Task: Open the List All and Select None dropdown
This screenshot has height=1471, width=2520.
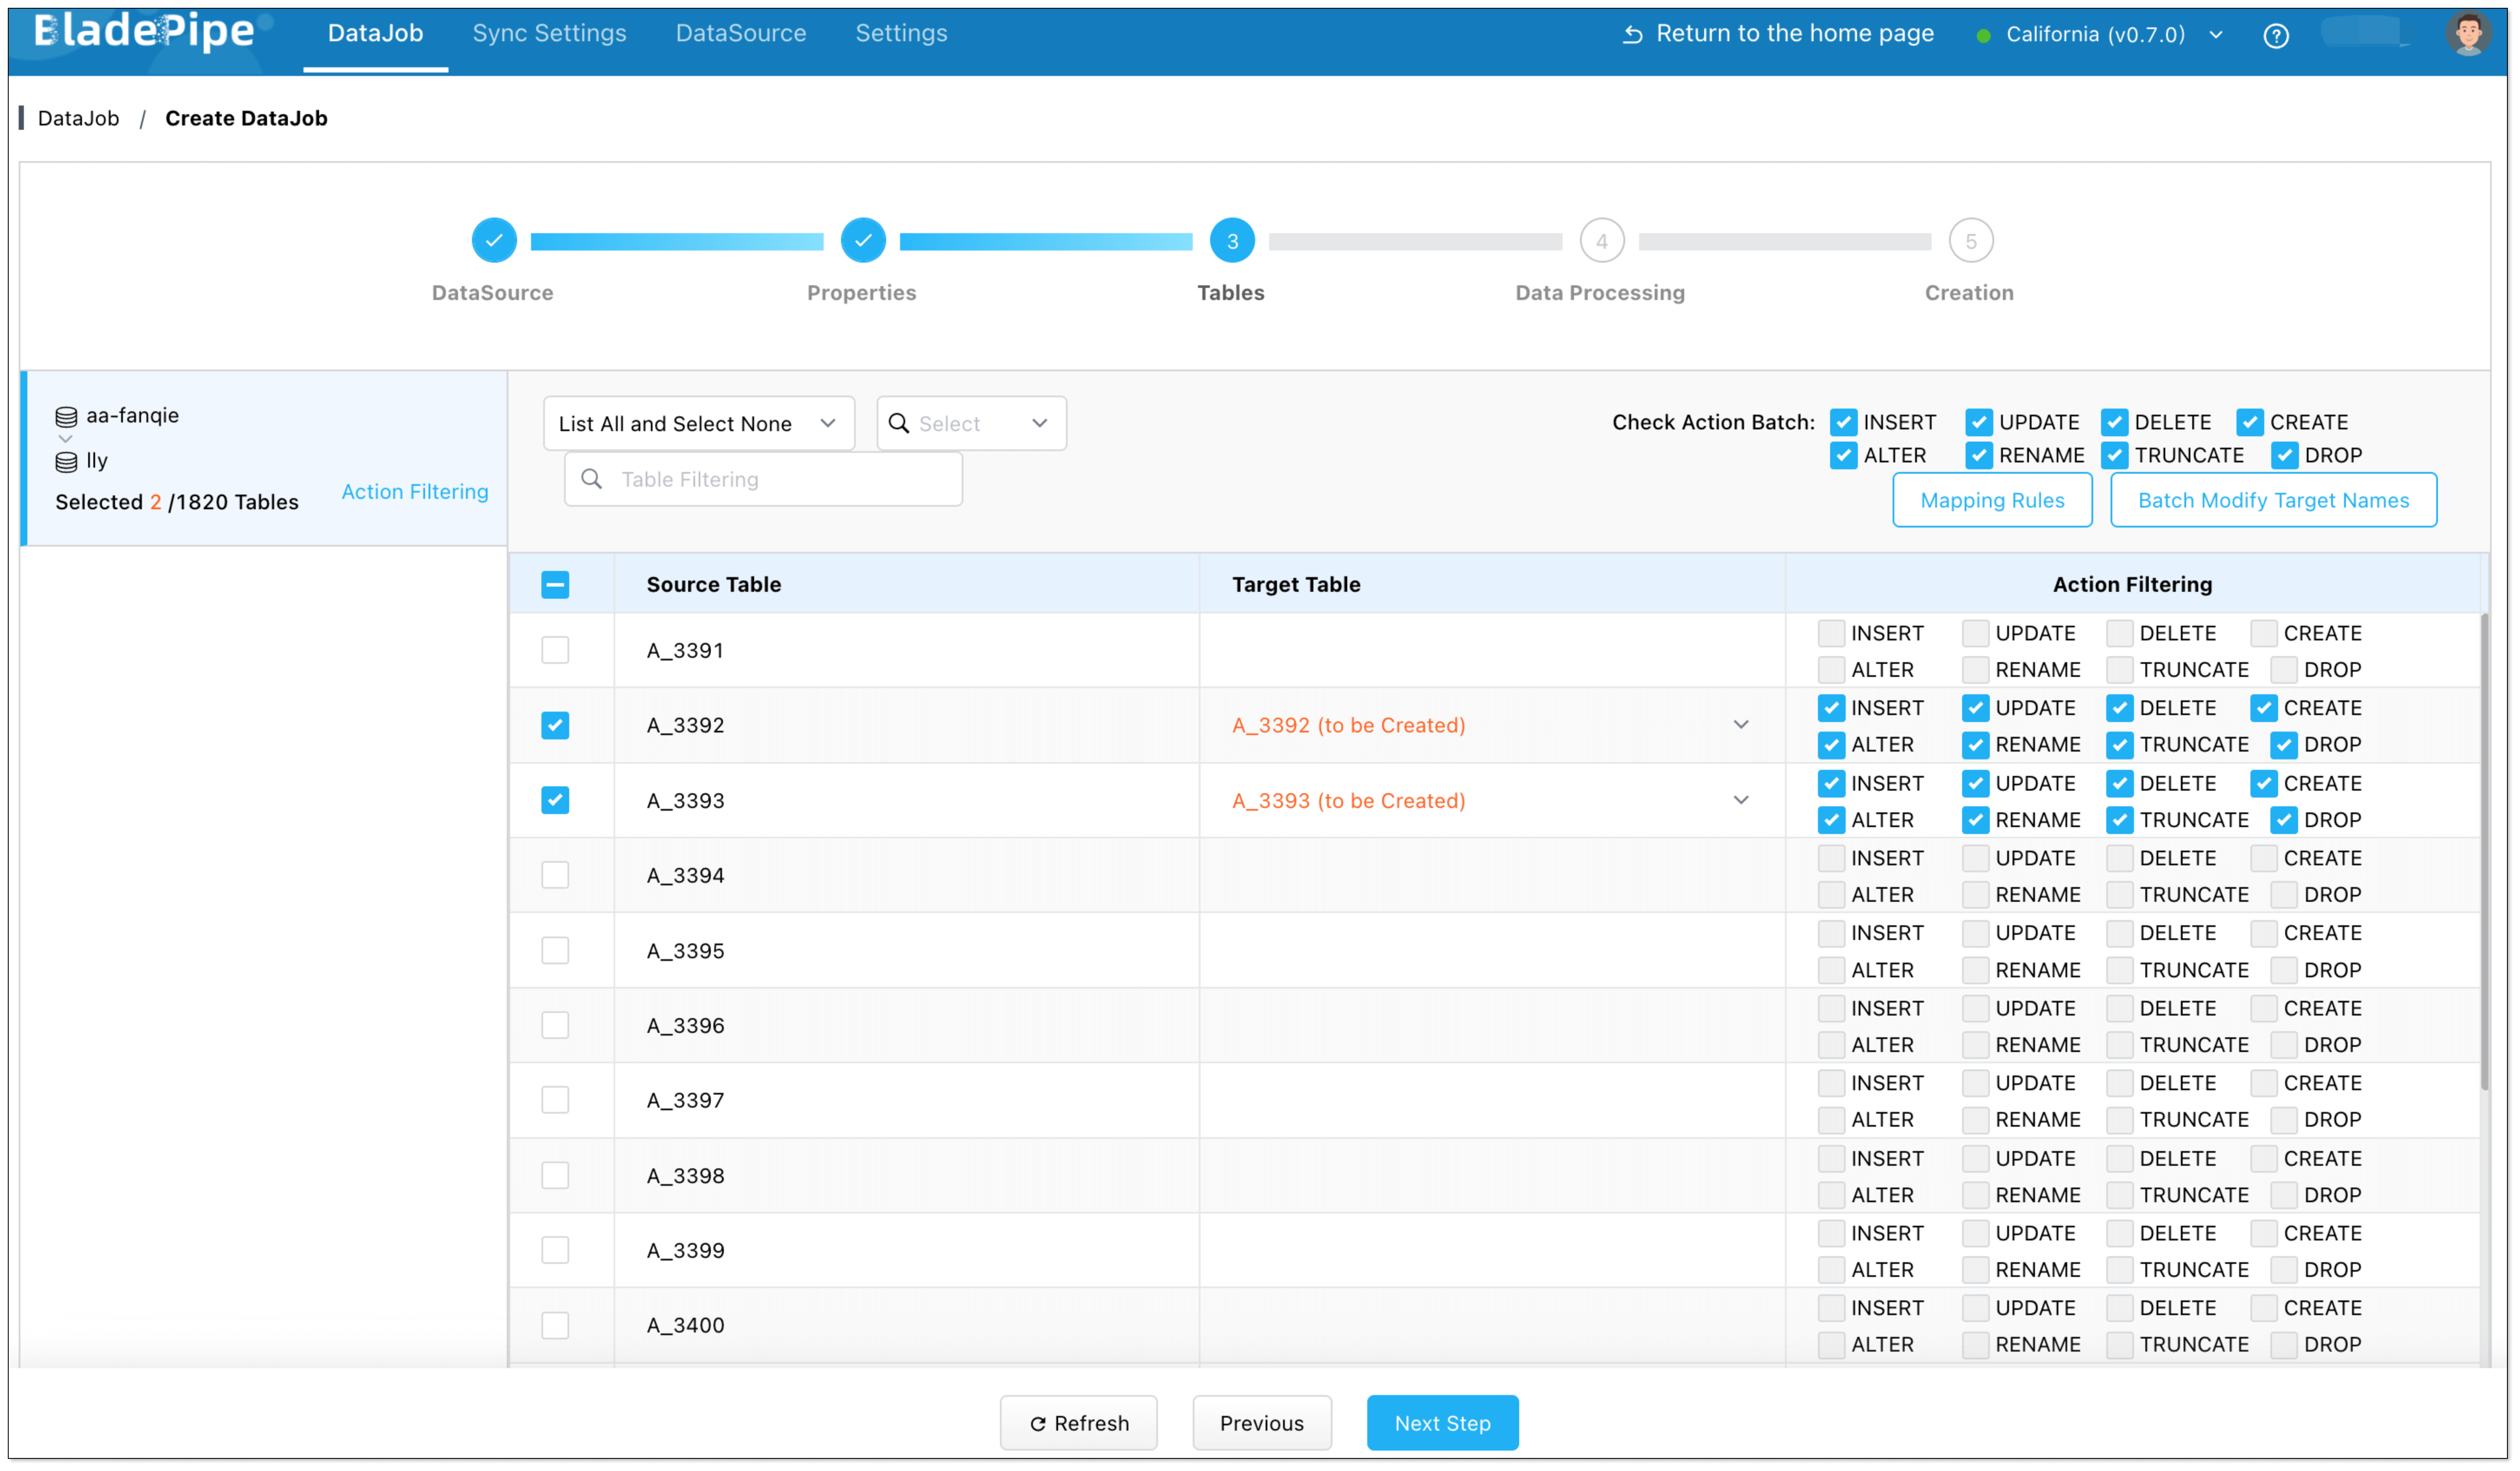Action: 698,423
